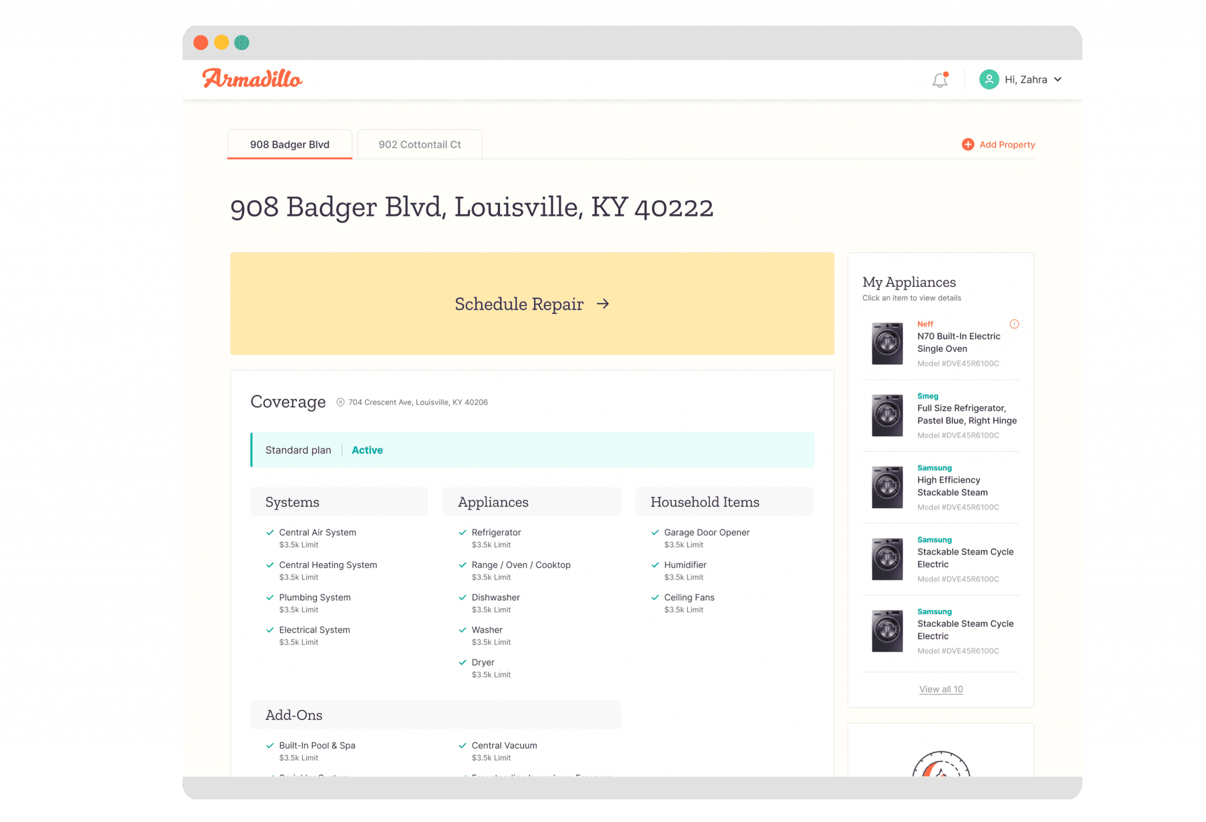Click the speedometer gauge icon at bottom right
This screenshot has width=1206, height=822.
tap(940, 764)
